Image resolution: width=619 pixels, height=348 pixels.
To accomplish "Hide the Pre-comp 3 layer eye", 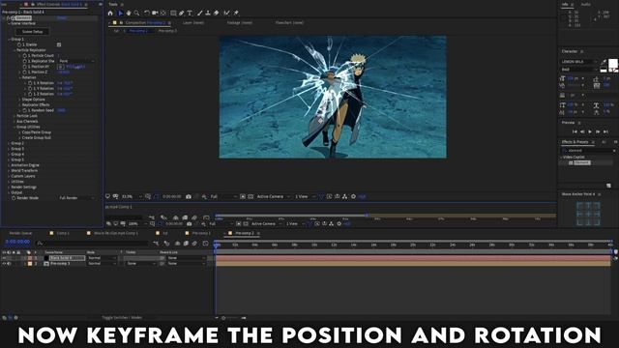I will pos(4,264).
